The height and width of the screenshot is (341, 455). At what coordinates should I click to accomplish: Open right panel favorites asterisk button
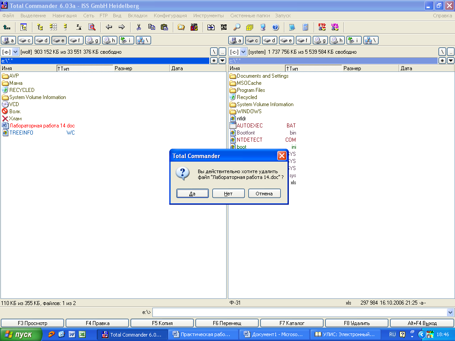(x=442, y=60)
